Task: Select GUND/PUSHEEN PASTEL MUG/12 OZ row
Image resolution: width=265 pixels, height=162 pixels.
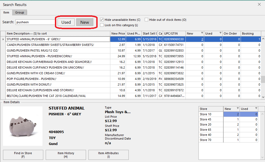Action: 133,50
